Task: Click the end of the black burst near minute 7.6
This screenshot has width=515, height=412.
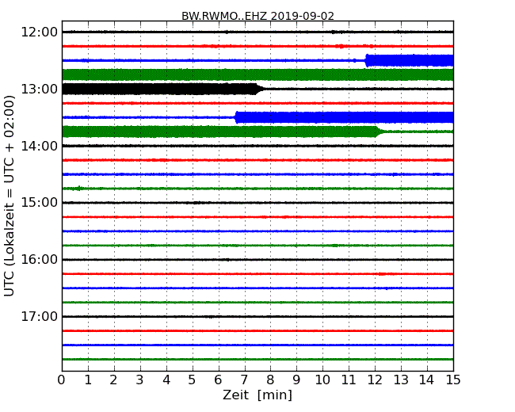Action: pyautogui.click(x=259, y=89)
